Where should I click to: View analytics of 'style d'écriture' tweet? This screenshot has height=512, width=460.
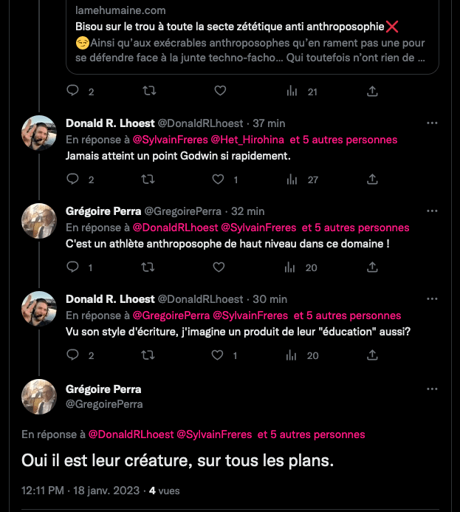tap(292, 355)
